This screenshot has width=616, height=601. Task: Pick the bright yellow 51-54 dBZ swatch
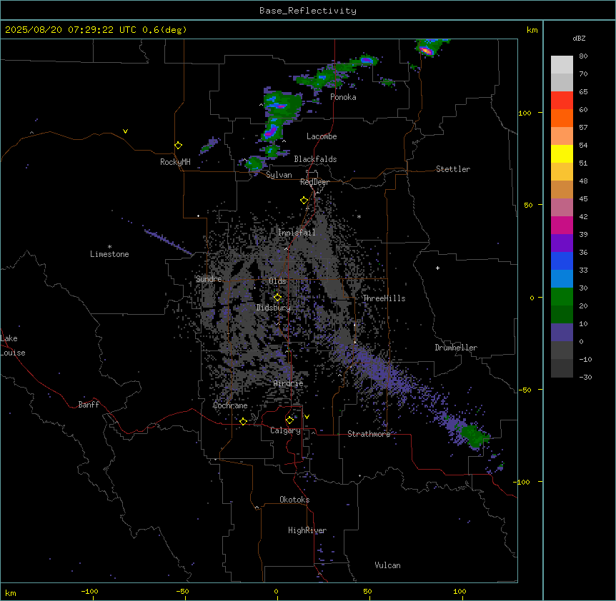coord(562,153)
